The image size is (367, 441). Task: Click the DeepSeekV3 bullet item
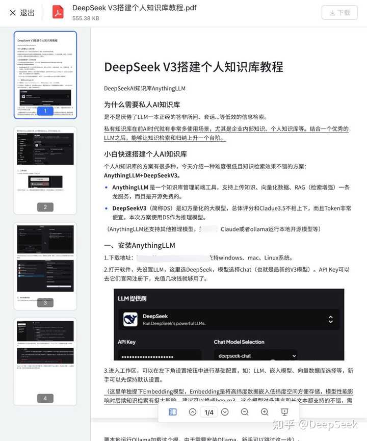click(x=232, y=213)
